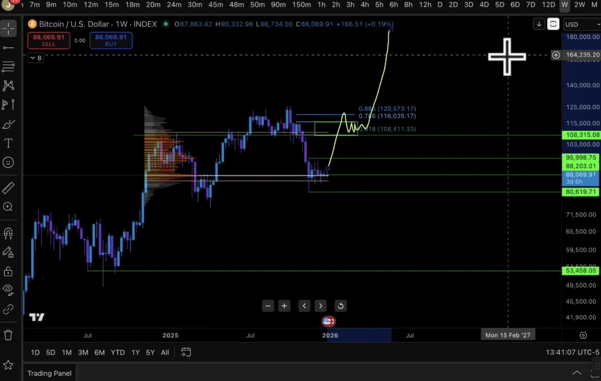
Task: Open the Go to date calendar icon
Action: coord(186,352)
